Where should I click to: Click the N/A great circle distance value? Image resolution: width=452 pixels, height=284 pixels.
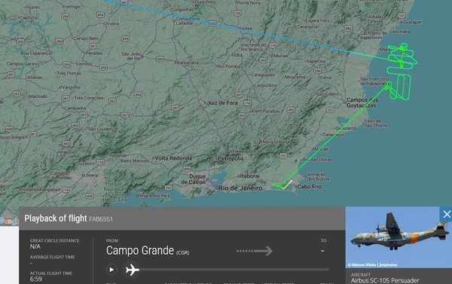coord(35,246)
